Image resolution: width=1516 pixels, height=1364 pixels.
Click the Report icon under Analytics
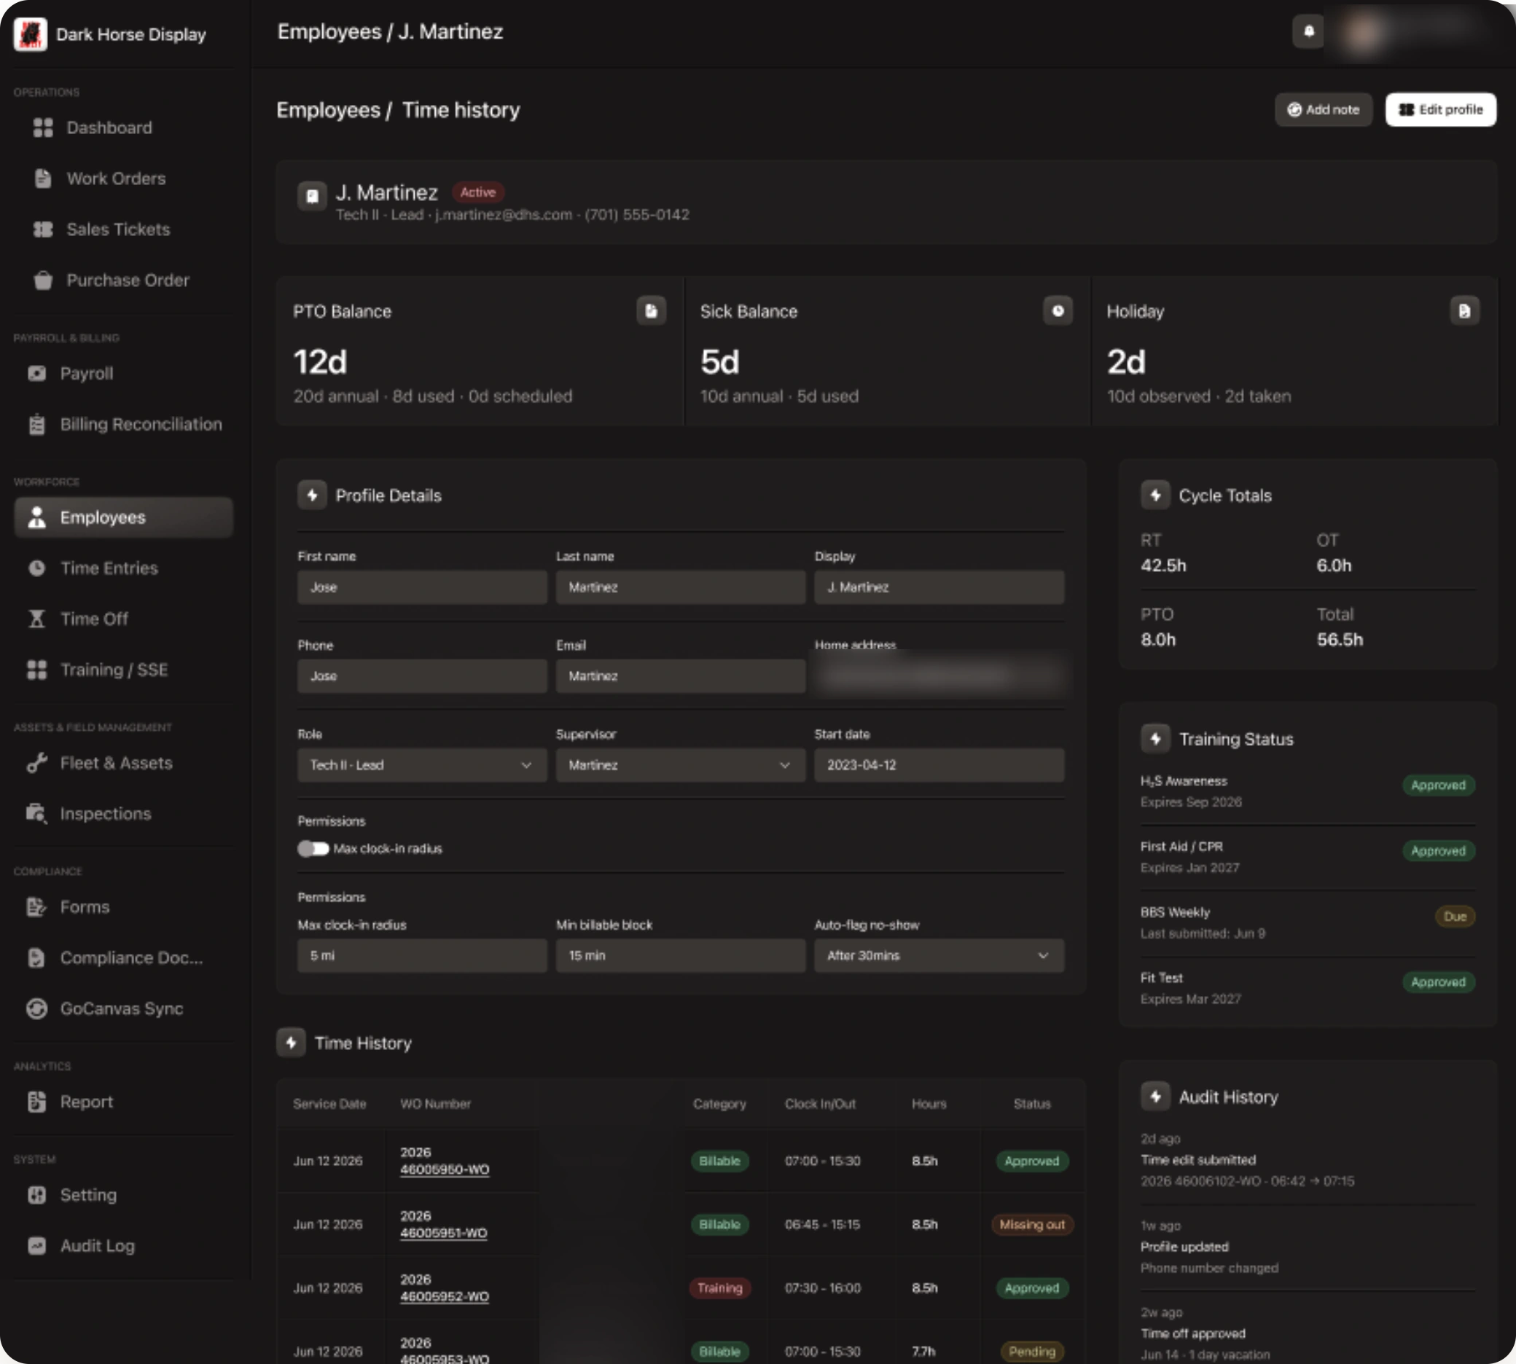click(x=36, y=1102)
